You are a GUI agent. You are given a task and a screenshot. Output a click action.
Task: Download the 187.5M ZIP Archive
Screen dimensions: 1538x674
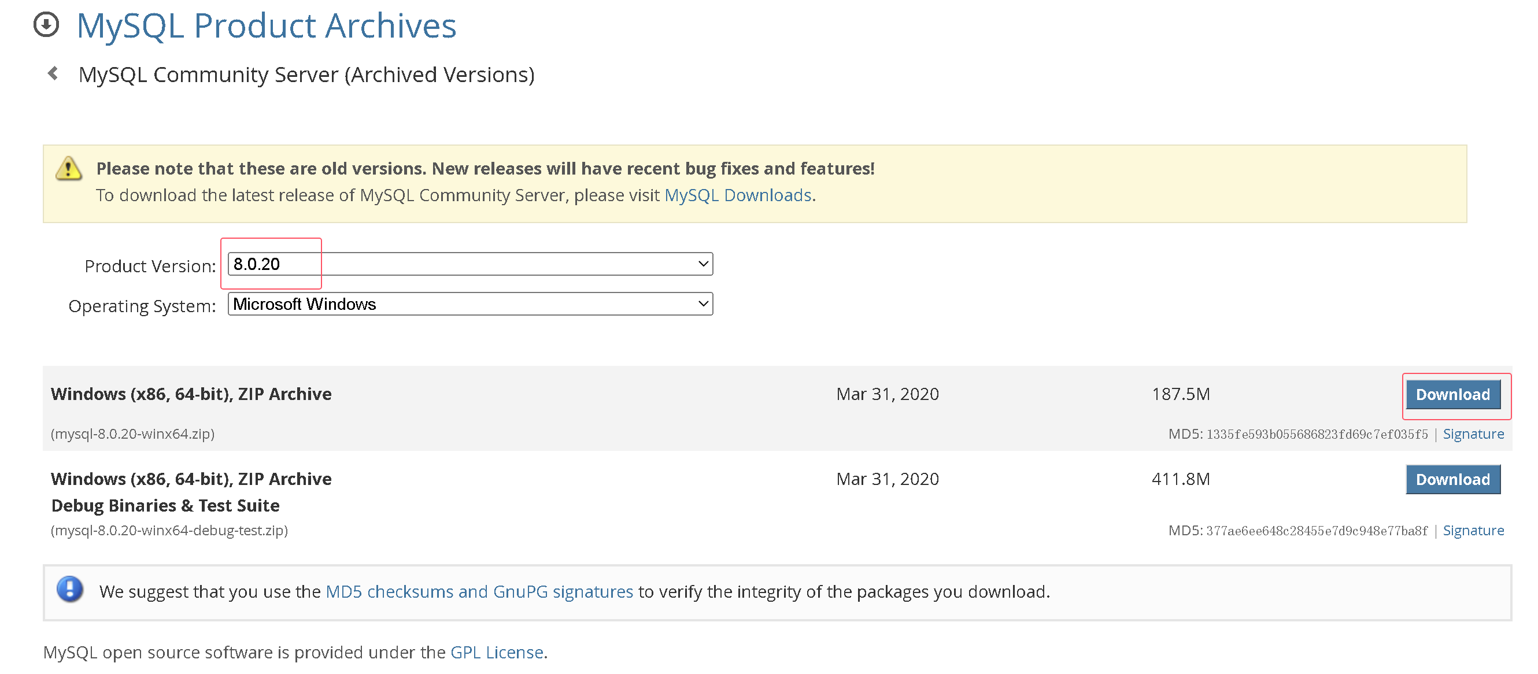pos(1452,395)
